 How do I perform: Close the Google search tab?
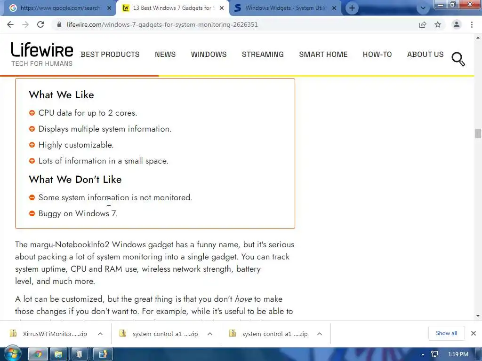[x=109, y=8]
